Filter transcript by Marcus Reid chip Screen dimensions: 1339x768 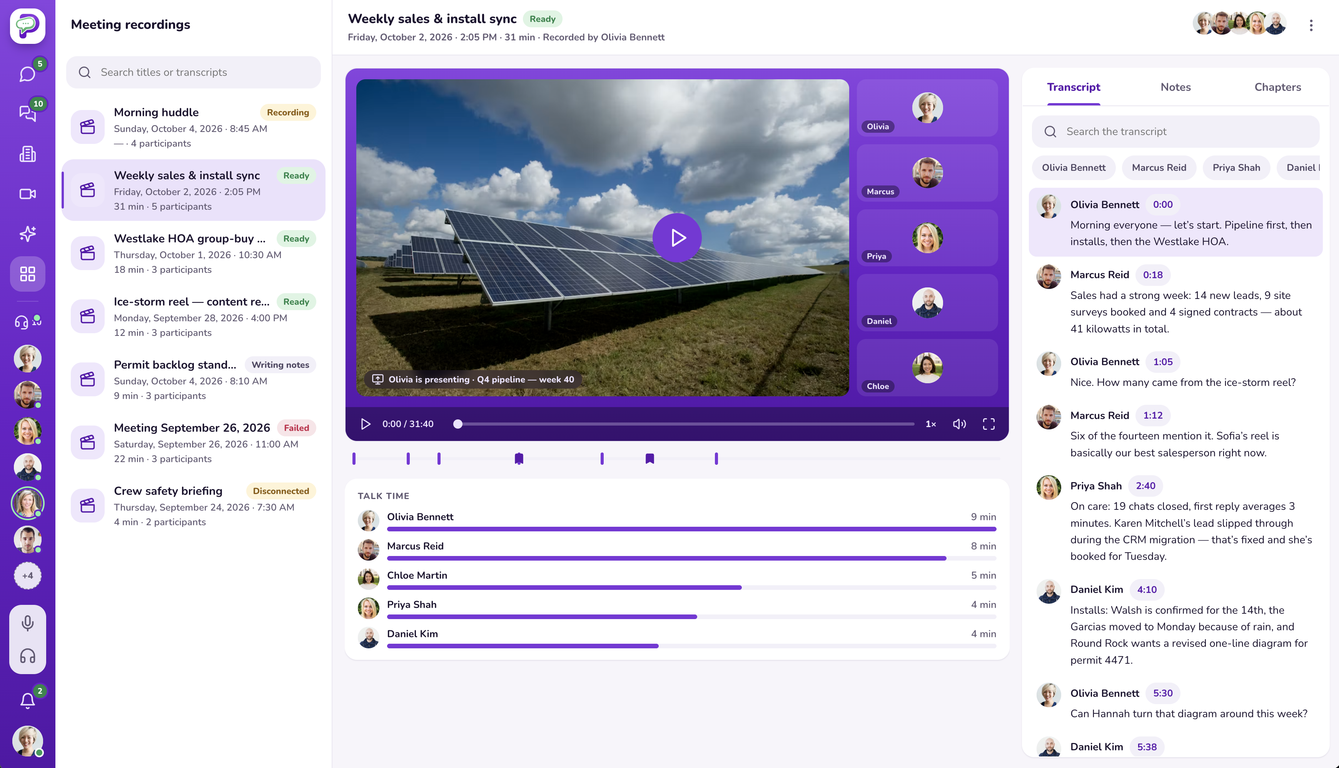coord(1159,167)
